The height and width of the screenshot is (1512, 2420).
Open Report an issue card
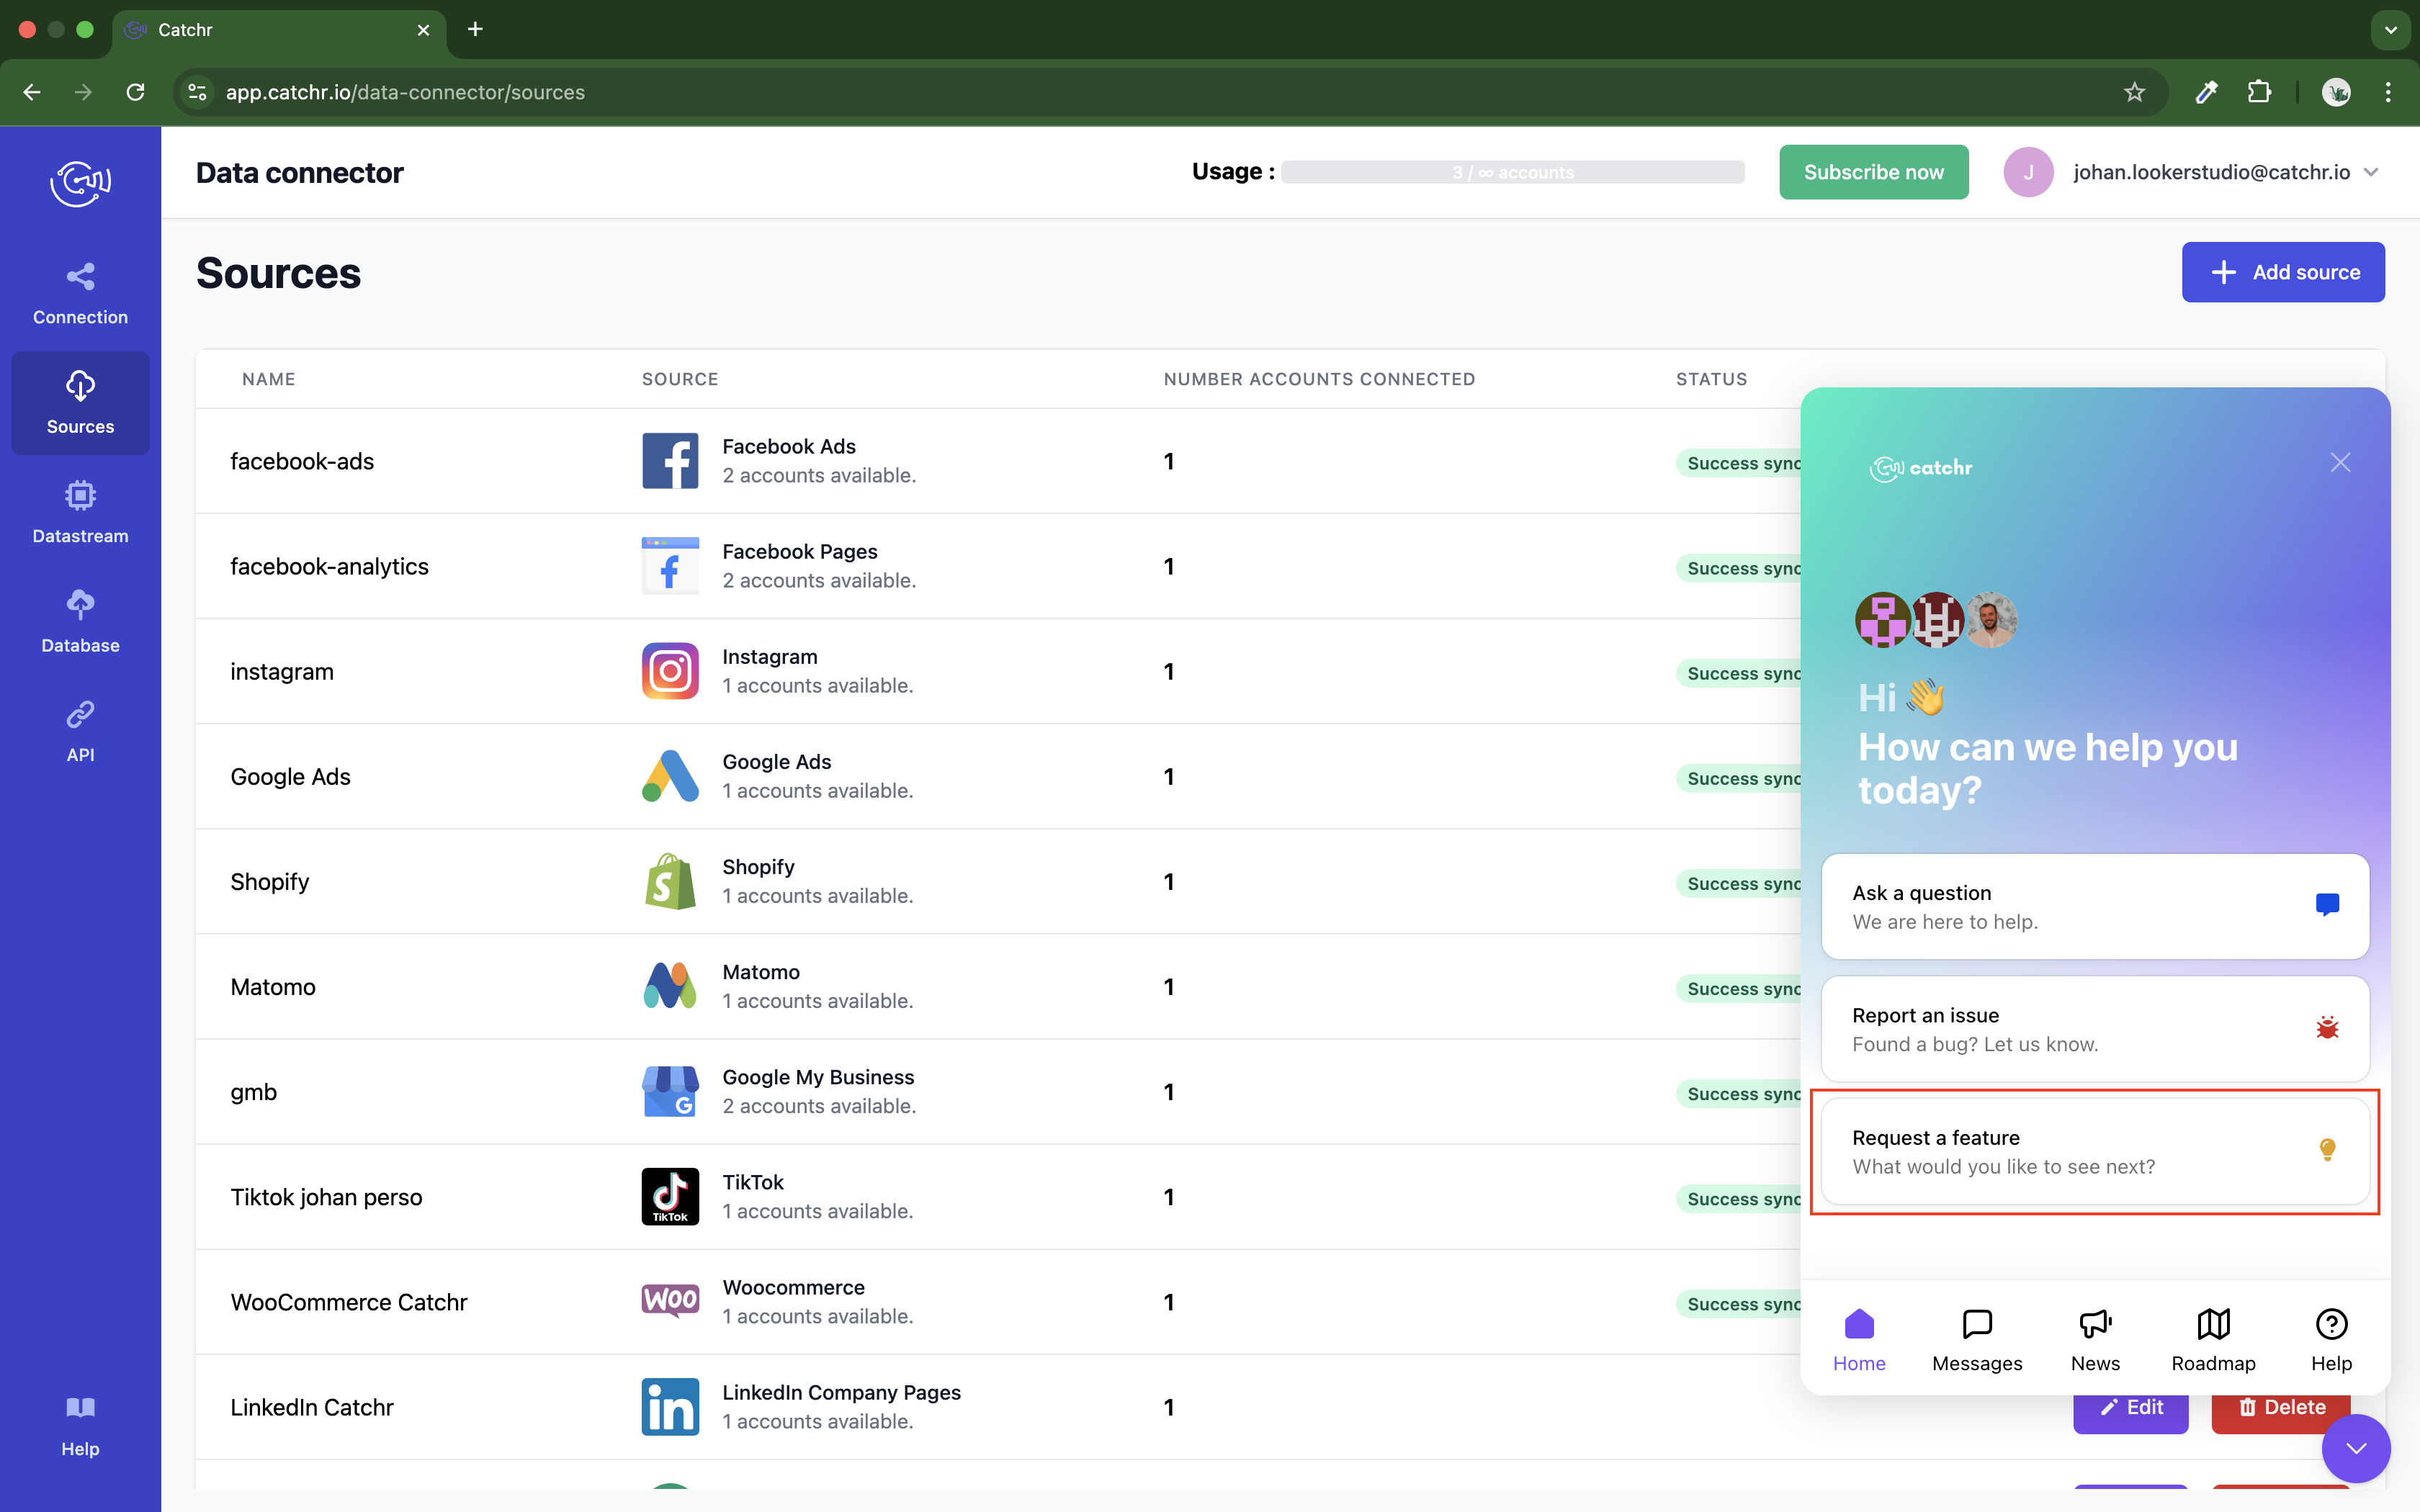[2095, 1029]
